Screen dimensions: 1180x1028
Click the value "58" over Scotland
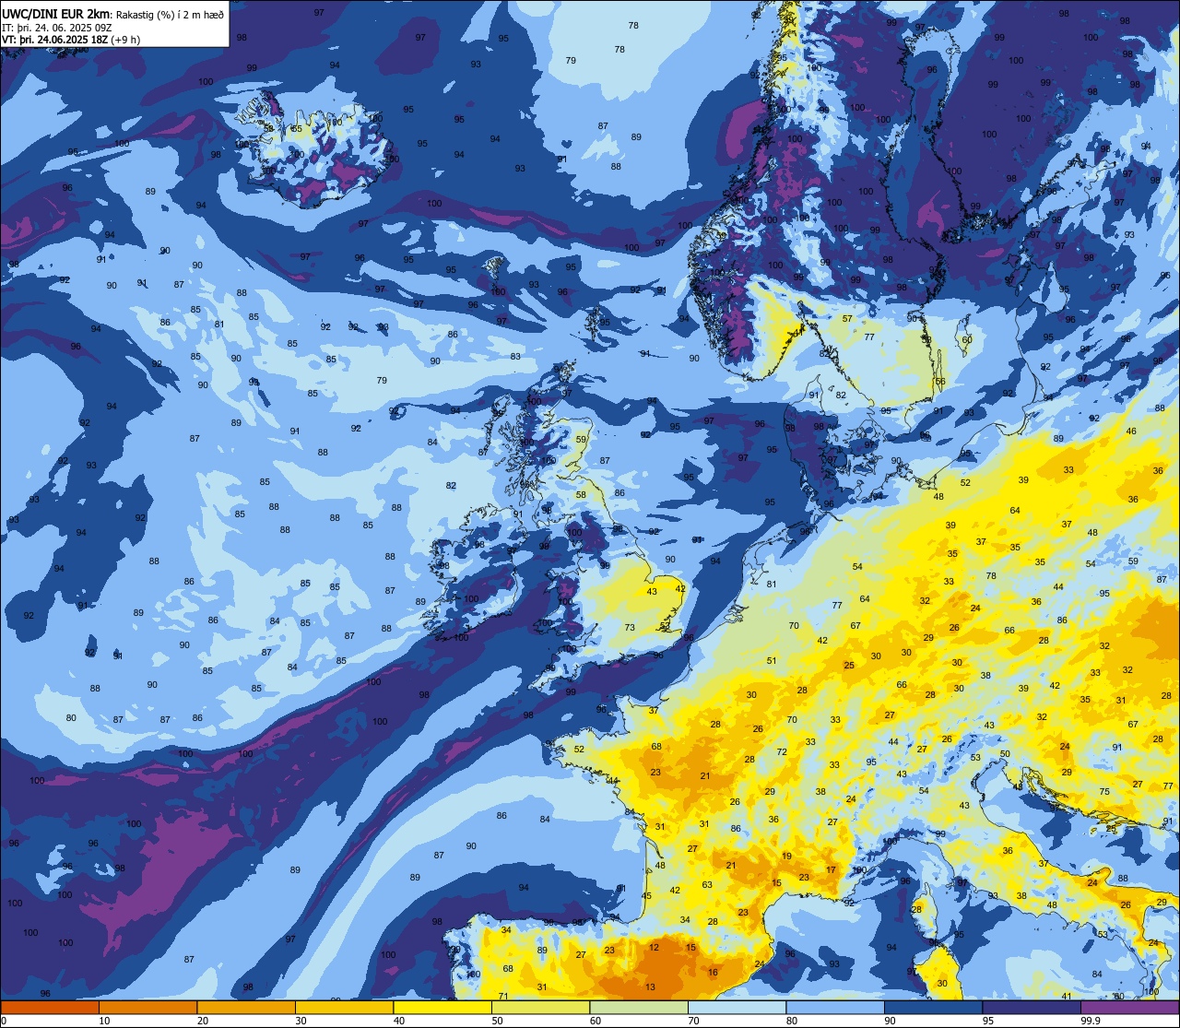click(x=581, y=494)
